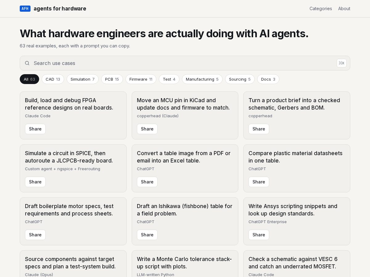Filter by Simulation category
Image resolution: width=370 pixels, height=277 pixels.
pos(83,79)
